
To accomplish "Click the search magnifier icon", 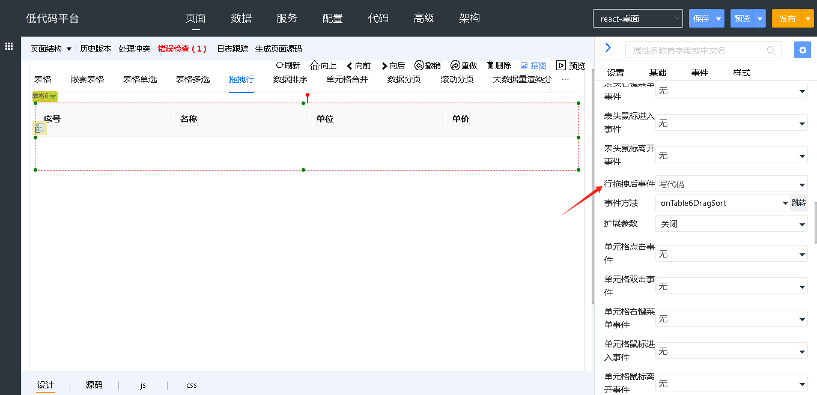I will click(771, 50).
